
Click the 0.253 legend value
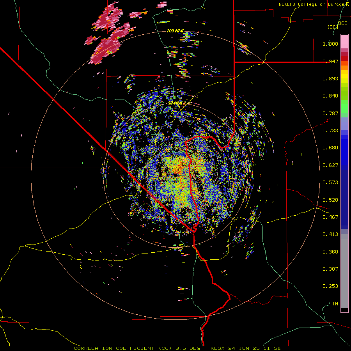click(x=330, y=286)
